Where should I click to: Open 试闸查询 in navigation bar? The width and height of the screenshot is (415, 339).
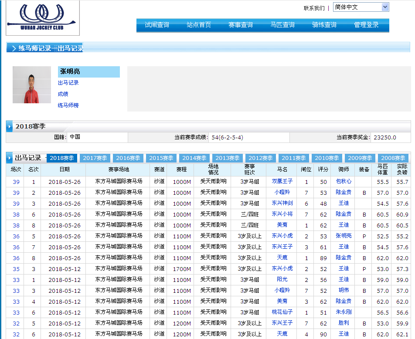157,25
